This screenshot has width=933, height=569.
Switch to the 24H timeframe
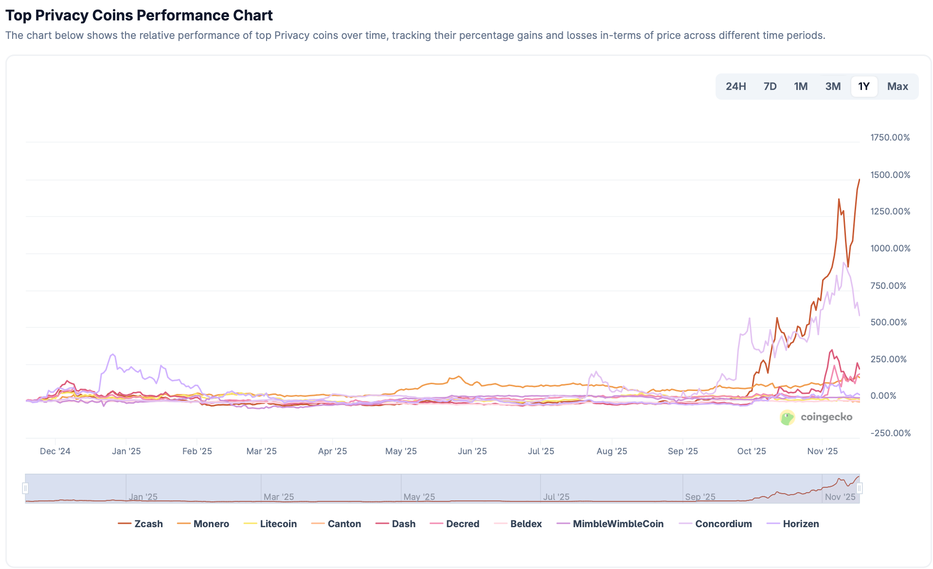pos(736,86)
